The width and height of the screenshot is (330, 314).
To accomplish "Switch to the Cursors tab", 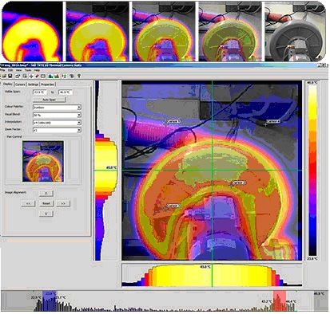I will pyautogui.click(x=20, y=84).
